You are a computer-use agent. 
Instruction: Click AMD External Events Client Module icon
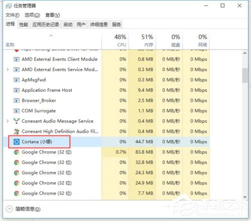click(x=17, y=59)
